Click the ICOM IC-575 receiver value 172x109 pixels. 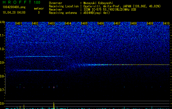click(110, 10)
